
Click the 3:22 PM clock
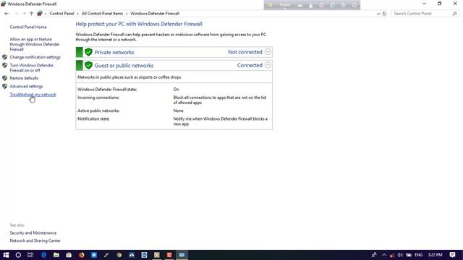(x=436, y=255)
